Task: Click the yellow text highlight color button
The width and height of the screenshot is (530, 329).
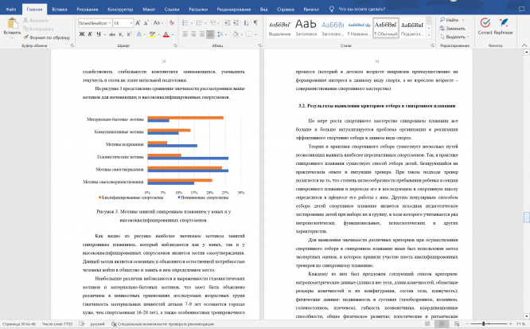Action: pyautogui.click(x=153, y=34)
